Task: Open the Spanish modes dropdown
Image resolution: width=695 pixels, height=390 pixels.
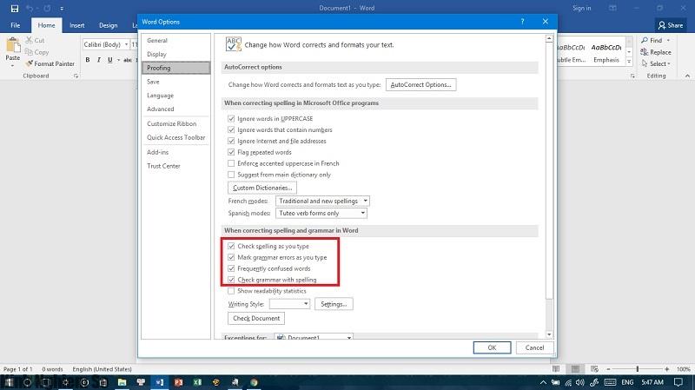Action: [x=321, y=213]
